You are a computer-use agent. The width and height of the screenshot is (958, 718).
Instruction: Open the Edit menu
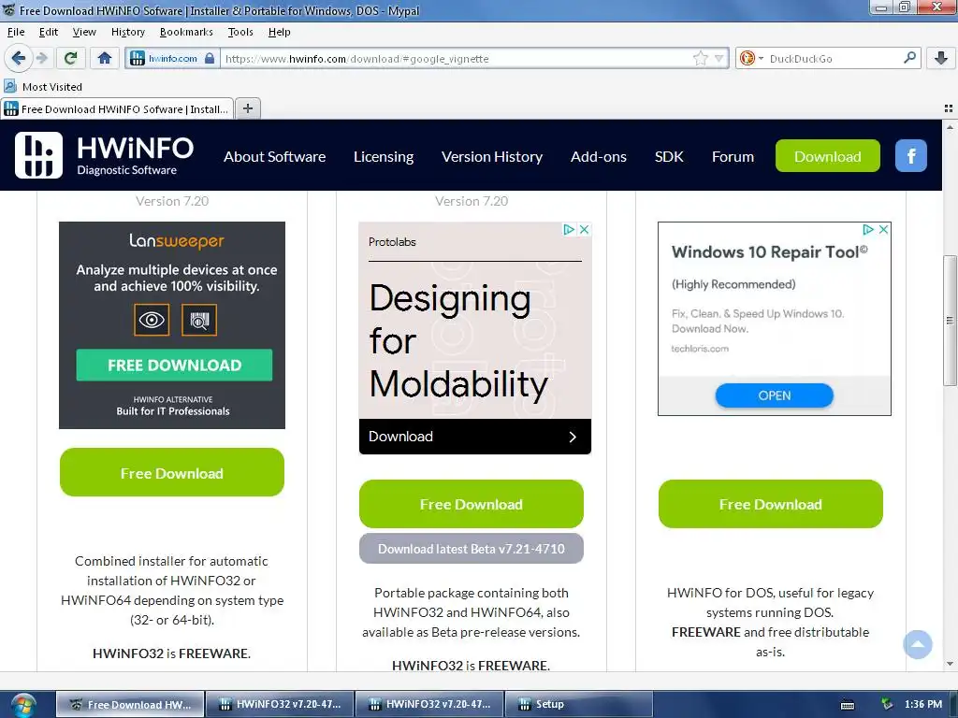pyautogui.click(x=49, y=32)
